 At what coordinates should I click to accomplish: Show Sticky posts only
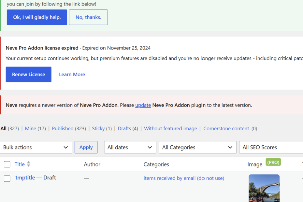98,129
